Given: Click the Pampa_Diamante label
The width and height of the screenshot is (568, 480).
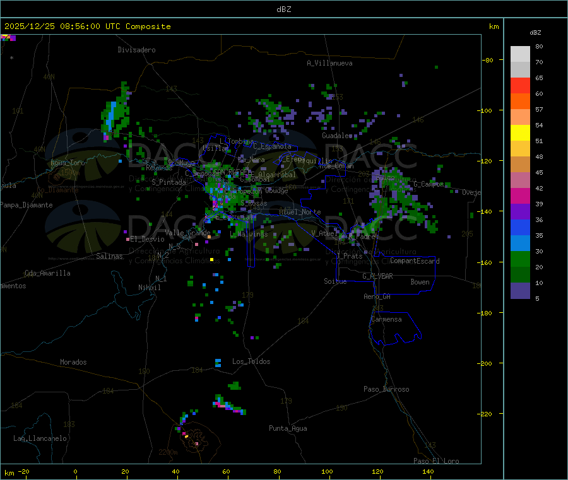Looking at the screenshot, I should 27,205.
